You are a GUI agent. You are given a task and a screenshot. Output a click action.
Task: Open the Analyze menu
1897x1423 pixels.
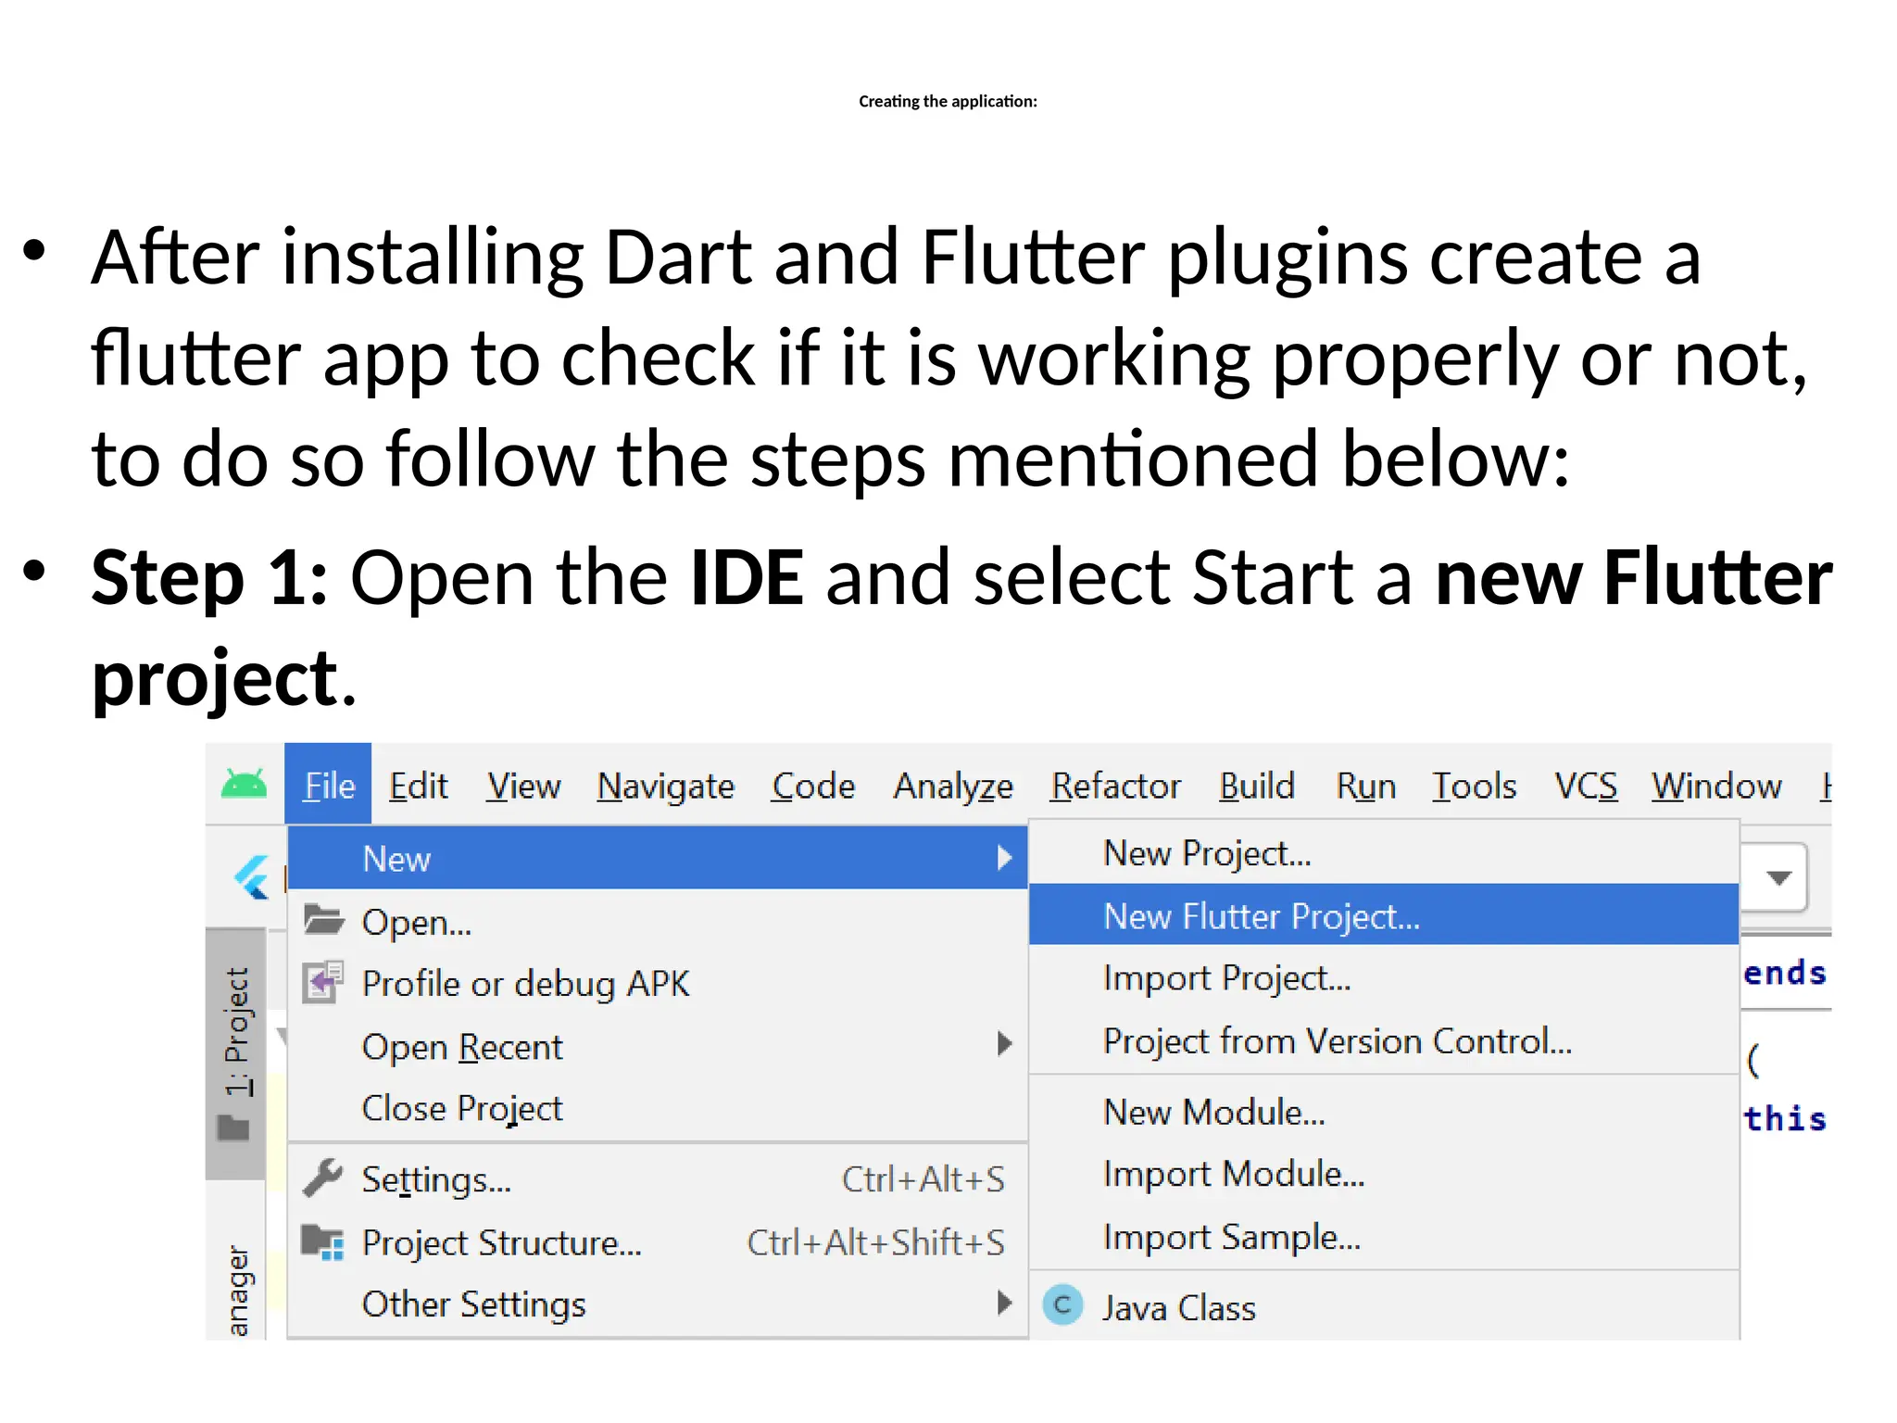coord(953,787)
